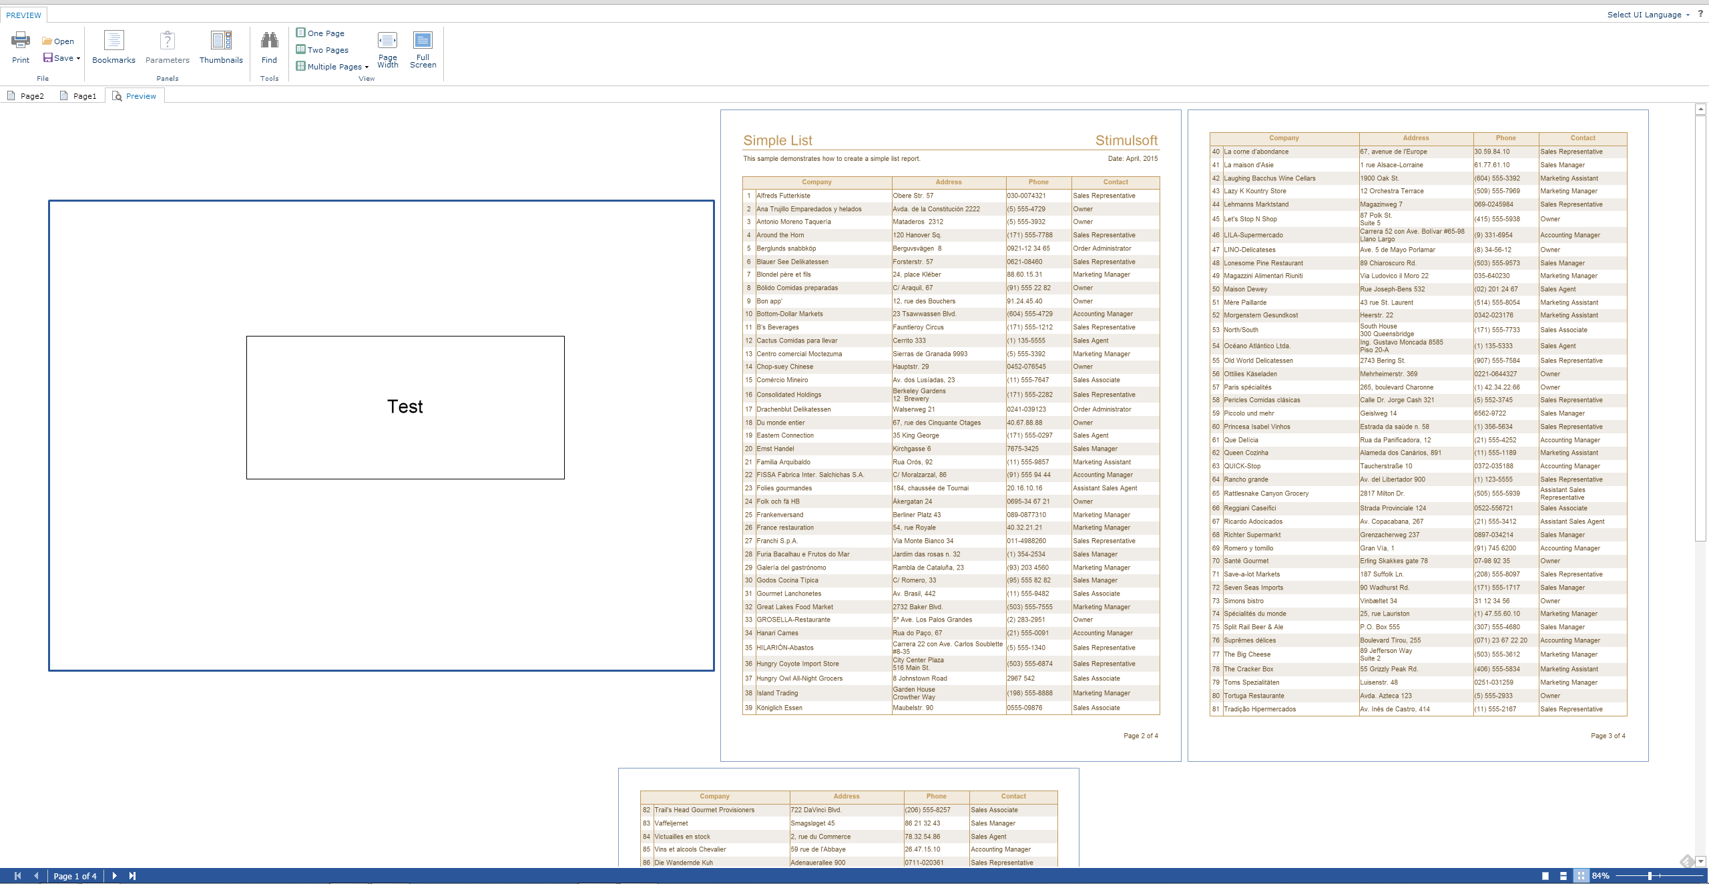Click the Eastern Connection company cell
1709x884 pixels.
coord(823,435)
